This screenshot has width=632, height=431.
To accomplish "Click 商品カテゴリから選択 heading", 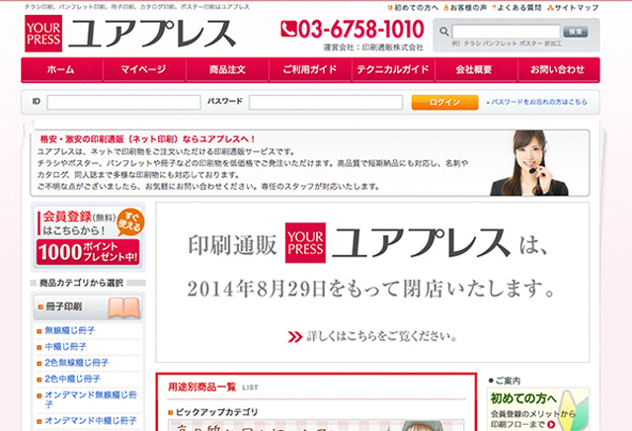I will click(81, 283).
